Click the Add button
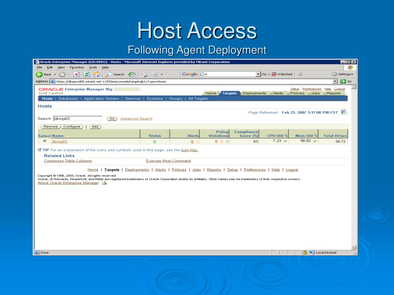Image resolution: width=394 pixels, height=295 pixels. tap(95, 126)
